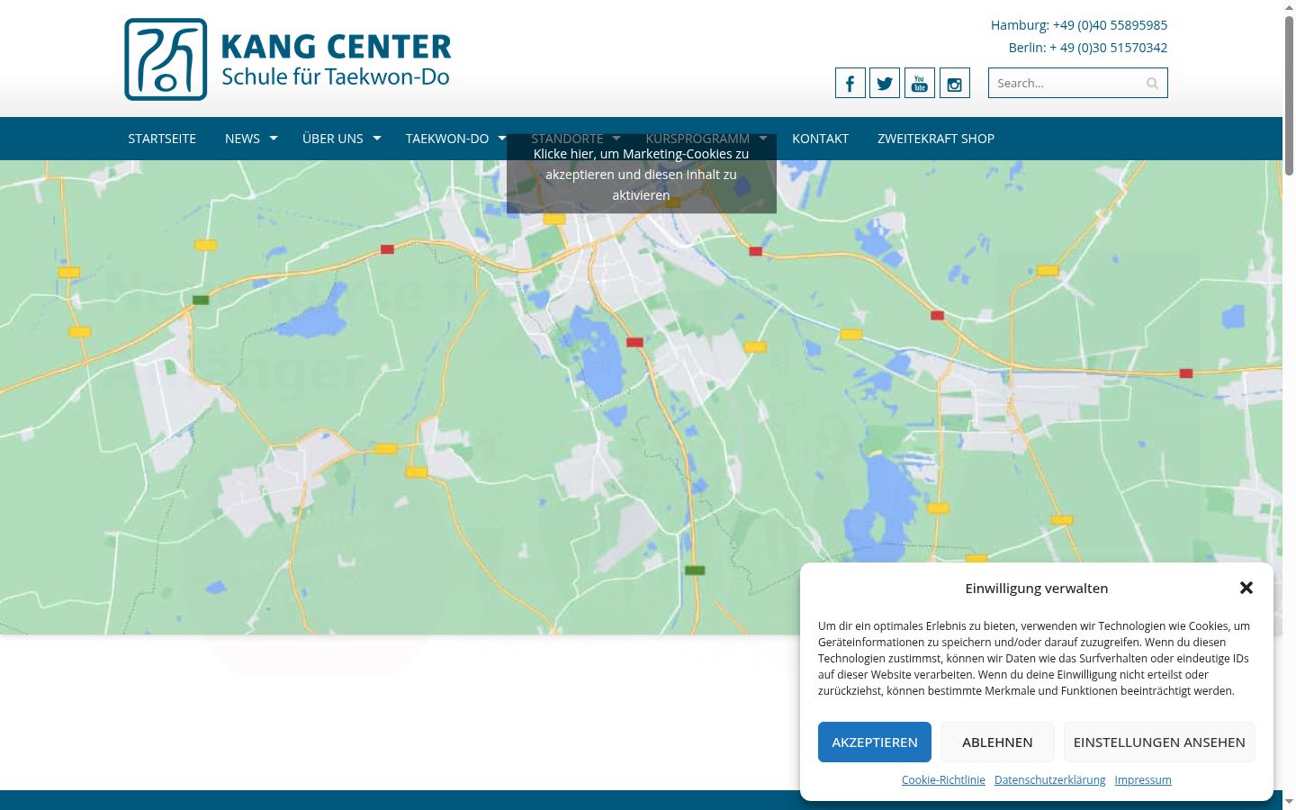Expand the Taekwon-Do submenu arrow
1296x810 pixels.
pos(502,138)
